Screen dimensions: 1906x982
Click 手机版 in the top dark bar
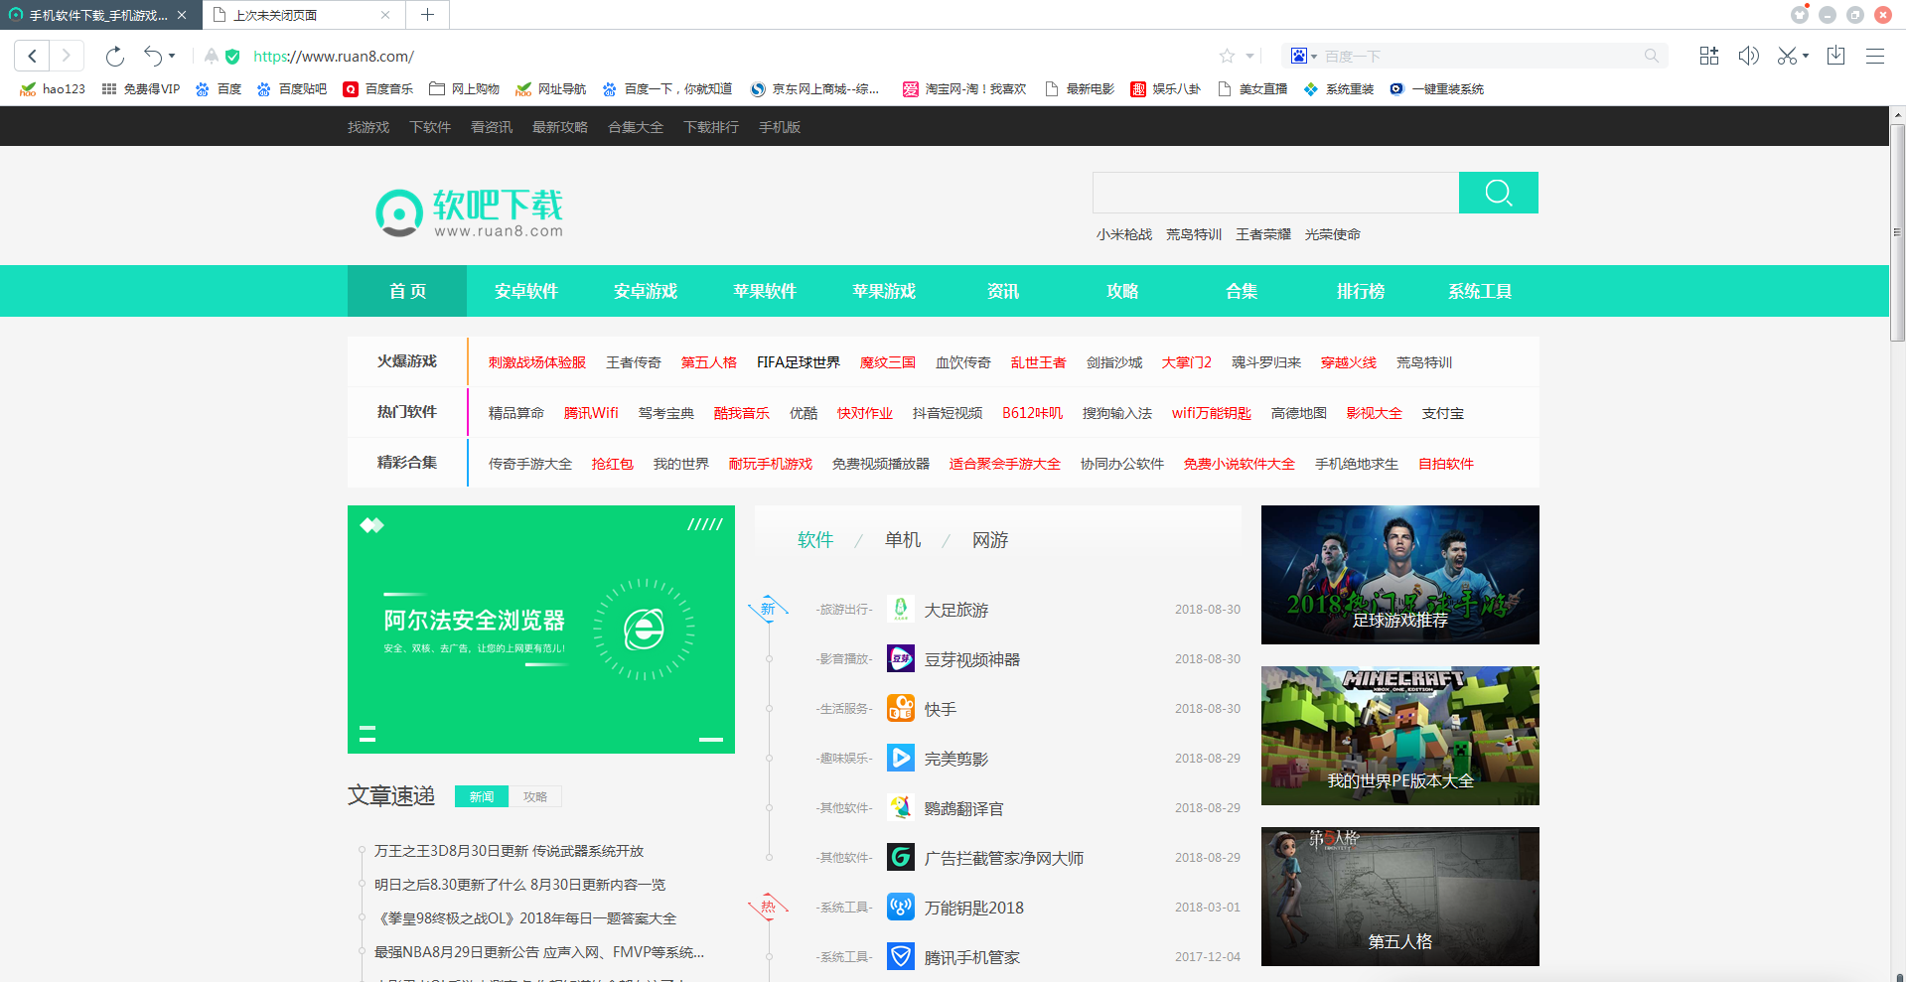coord(780,127)
